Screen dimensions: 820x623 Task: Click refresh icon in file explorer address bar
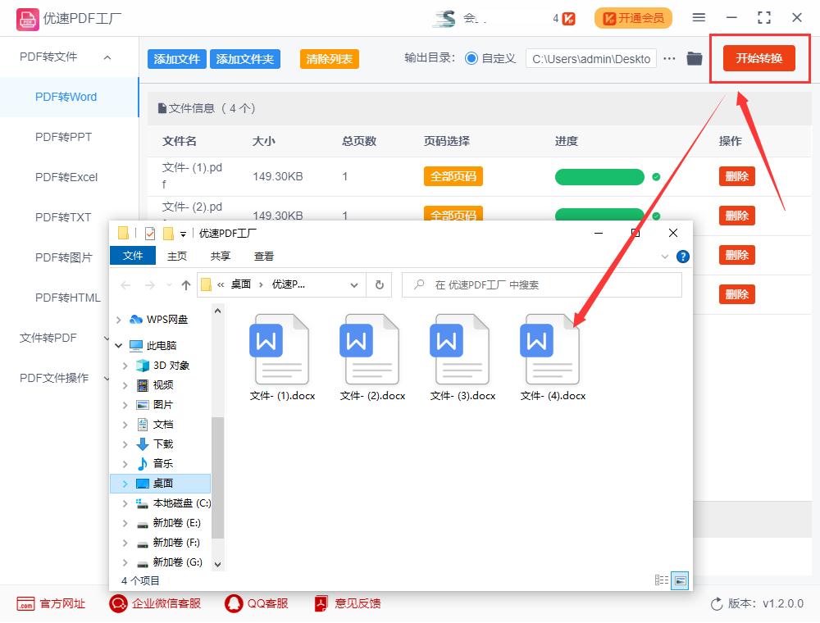point(379,284)
